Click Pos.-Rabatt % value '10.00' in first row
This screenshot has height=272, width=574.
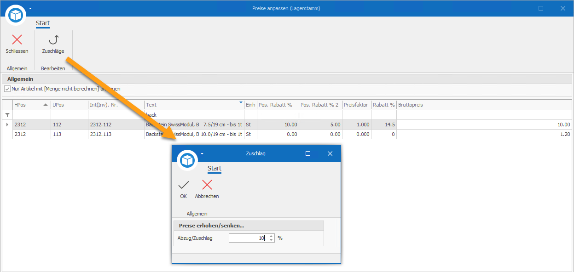point(278,125)
